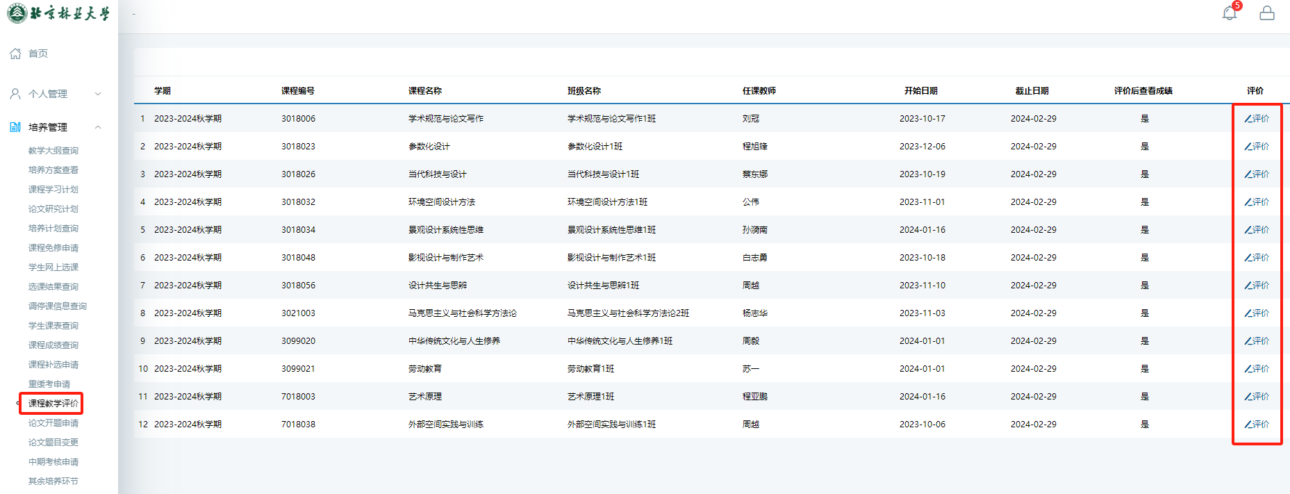Click 评价 pencil icon for 学术规范与论文写作

(x=1248, y=119)
